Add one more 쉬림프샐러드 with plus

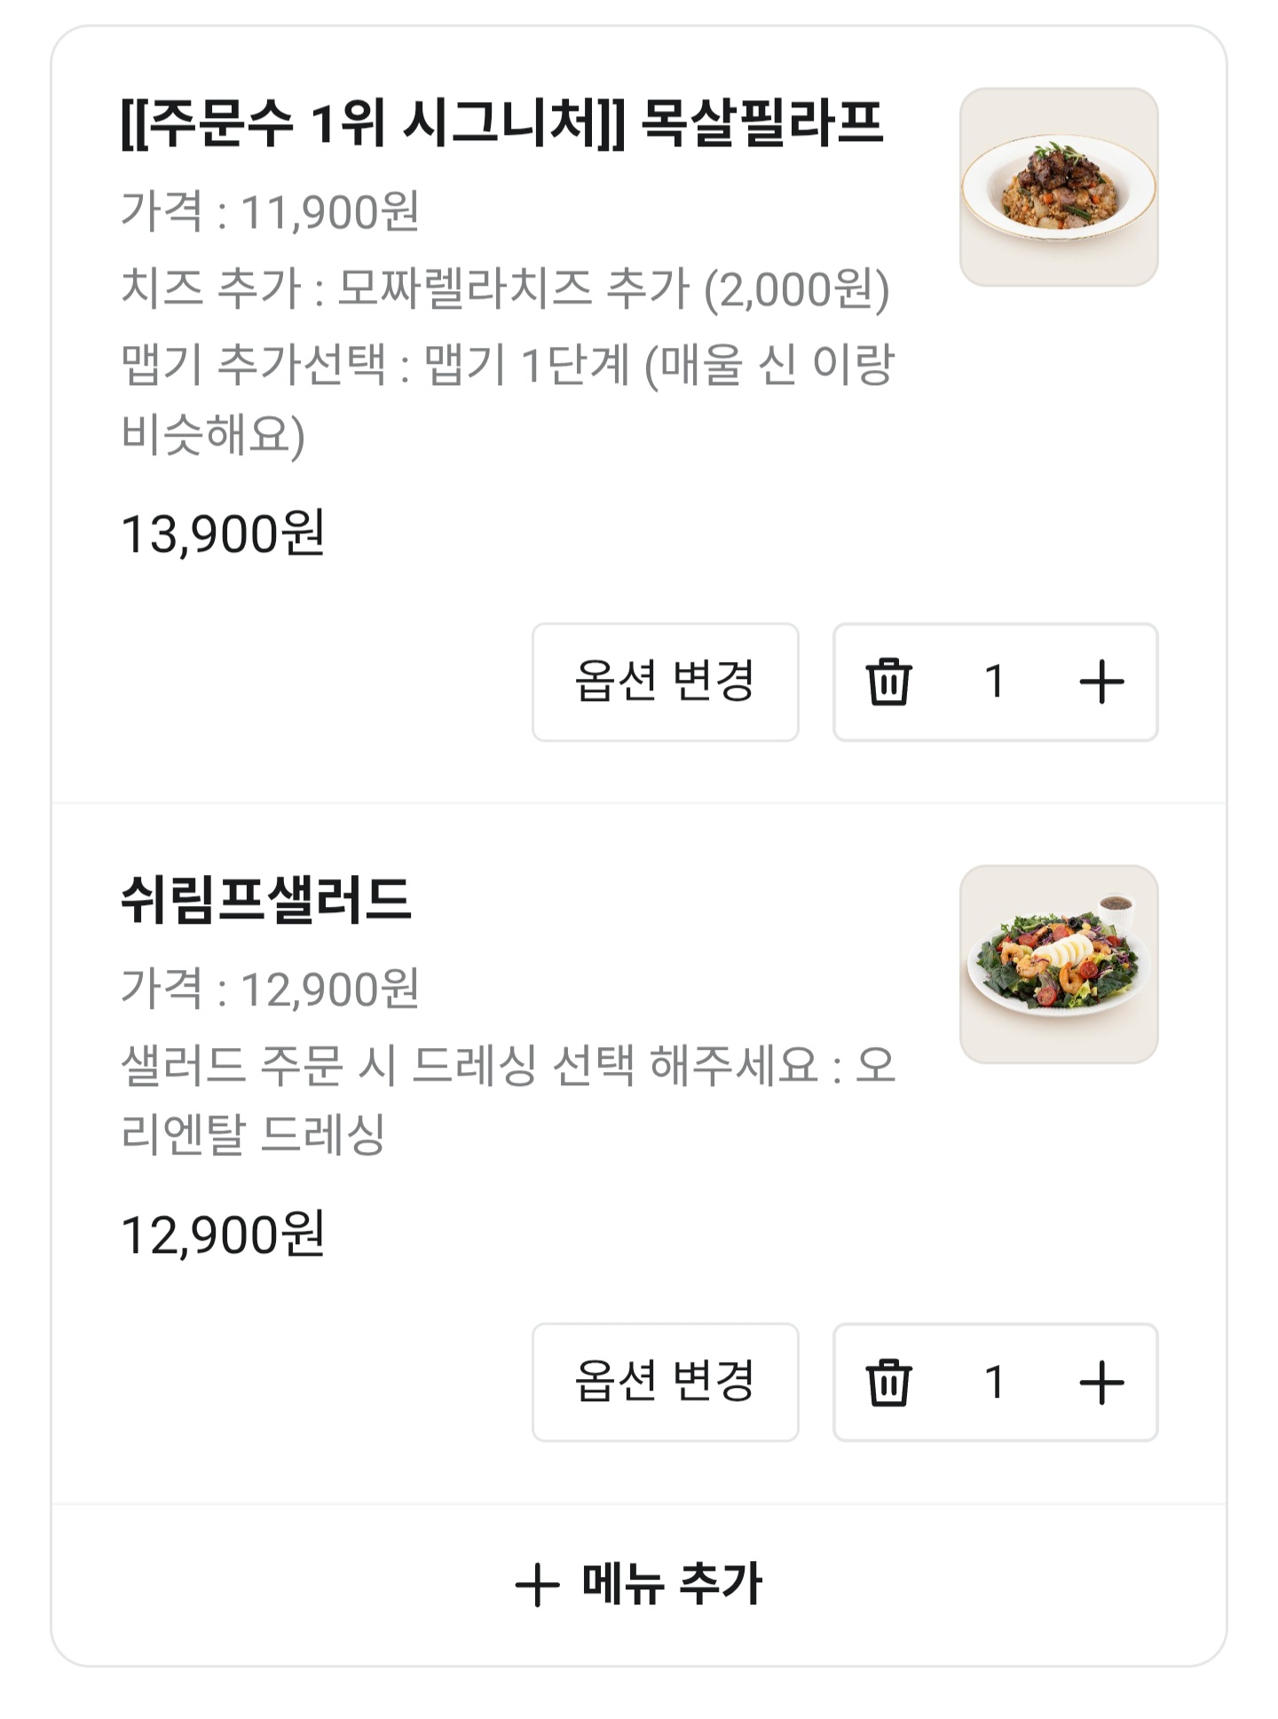[x=1101, y=1382]
